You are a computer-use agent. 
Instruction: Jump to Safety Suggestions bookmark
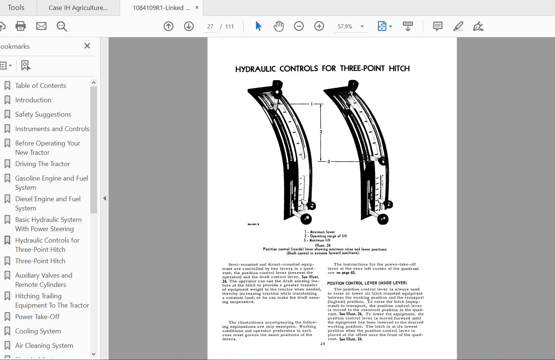43,114
